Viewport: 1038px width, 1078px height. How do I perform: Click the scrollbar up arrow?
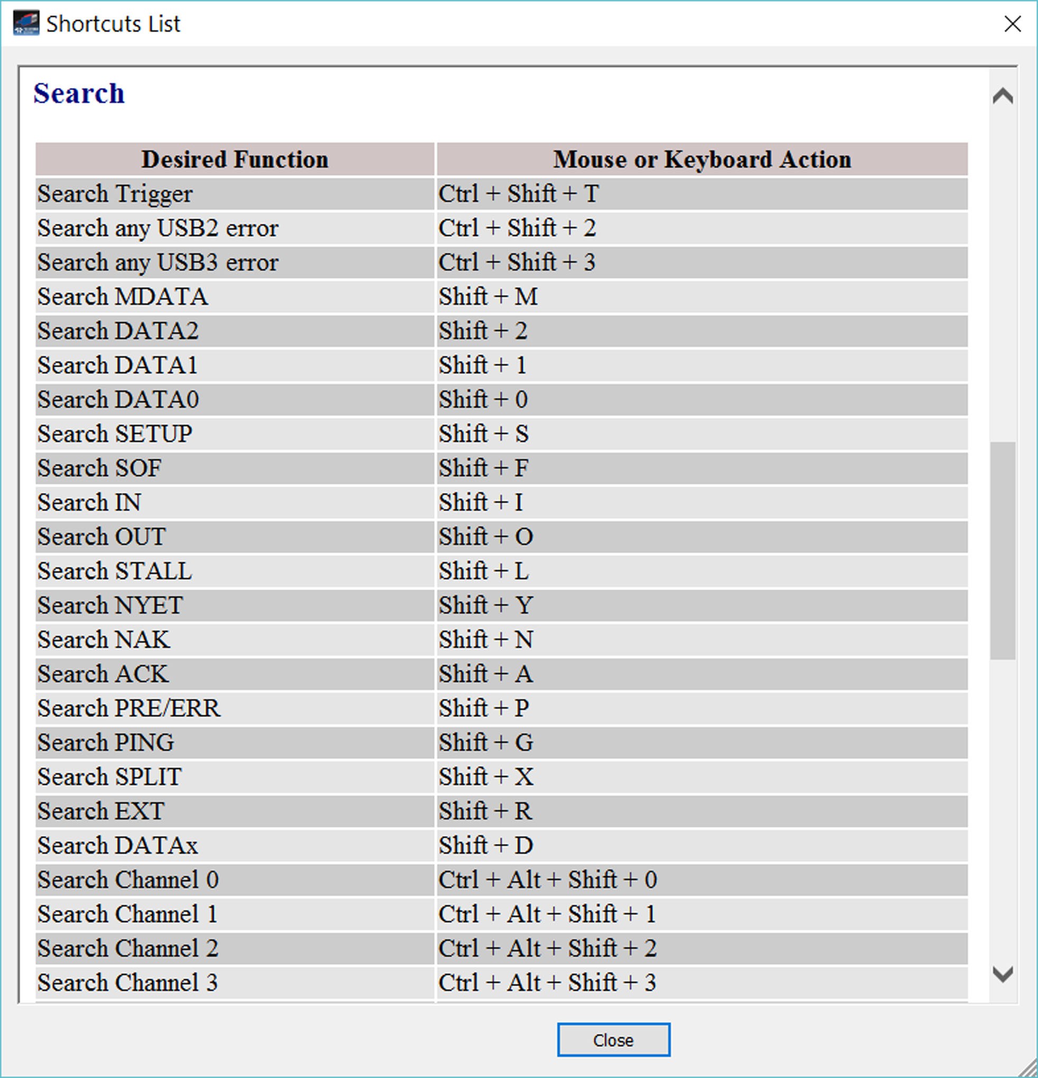pyautogui.click(x=1003, y=96)
